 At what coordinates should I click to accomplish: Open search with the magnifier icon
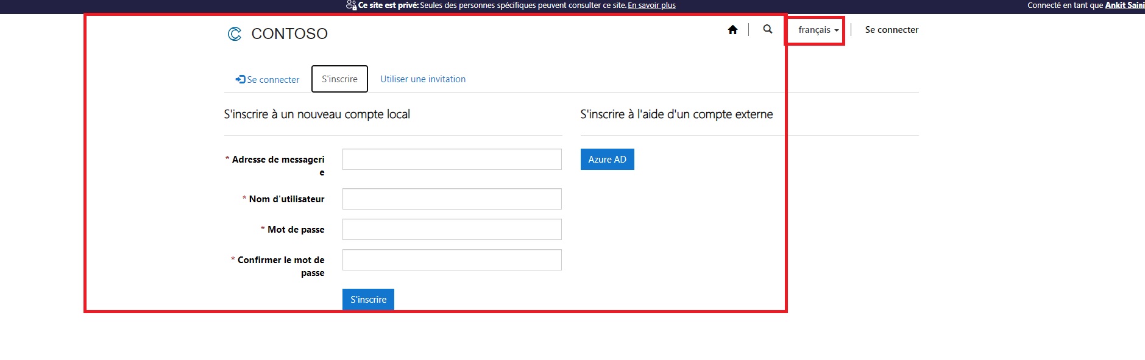(x=767, y=29)
